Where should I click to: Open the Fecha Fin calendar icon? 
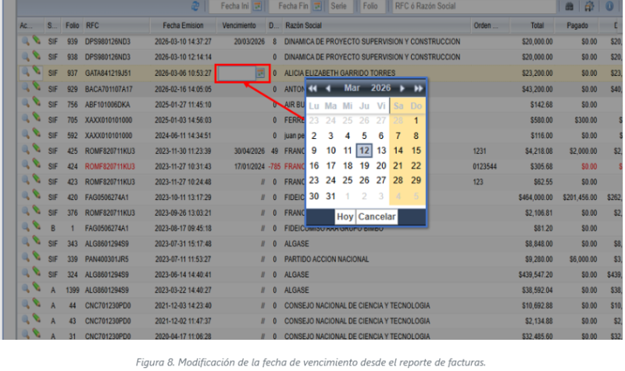pyautogui.click(x=317, y=6)
